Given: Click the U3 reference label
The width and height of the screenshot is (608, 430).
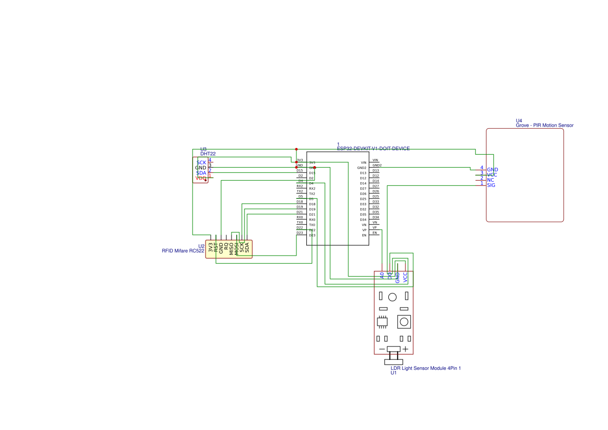Looking at the screenshot, I should click(203, 149).
